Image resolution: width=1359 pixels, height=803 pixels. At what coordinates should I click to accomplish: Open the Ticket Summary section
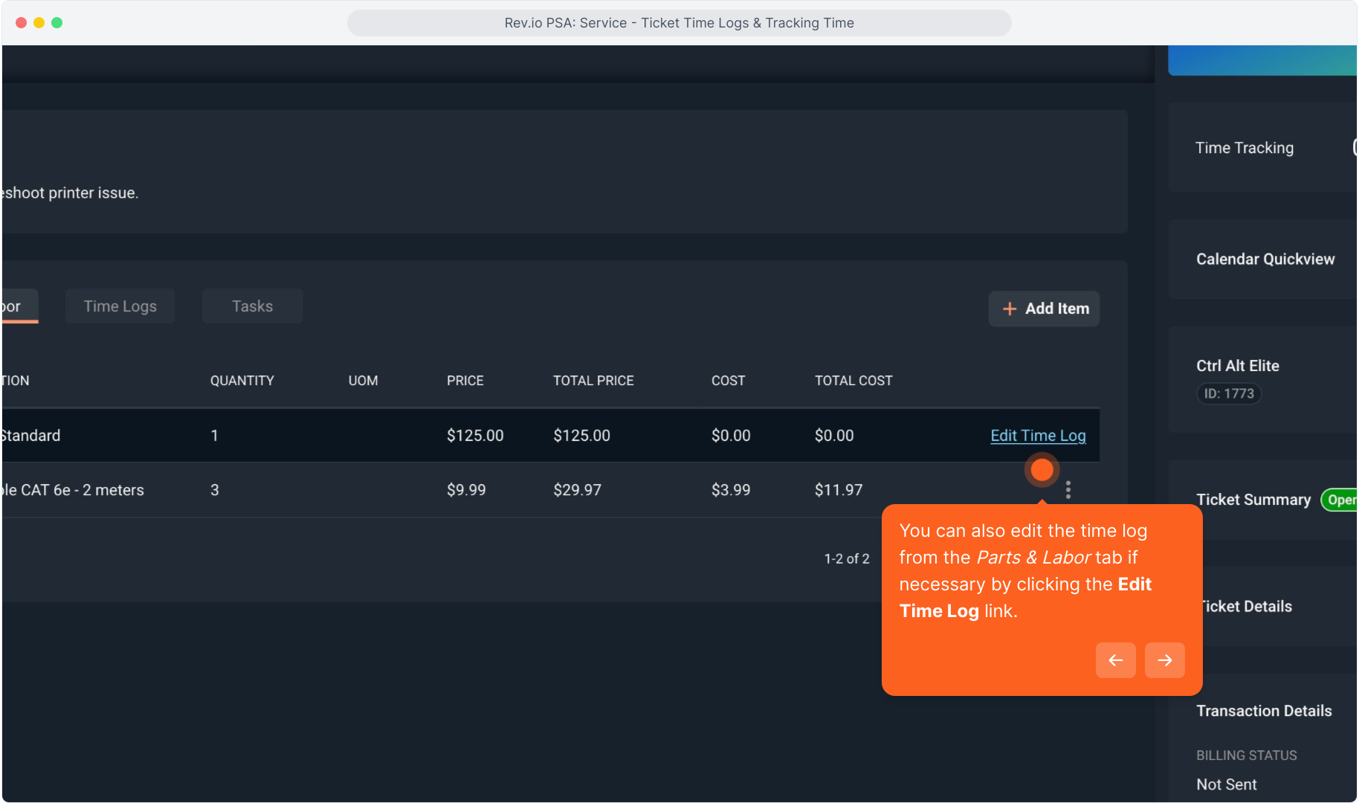pos(1253,500)
